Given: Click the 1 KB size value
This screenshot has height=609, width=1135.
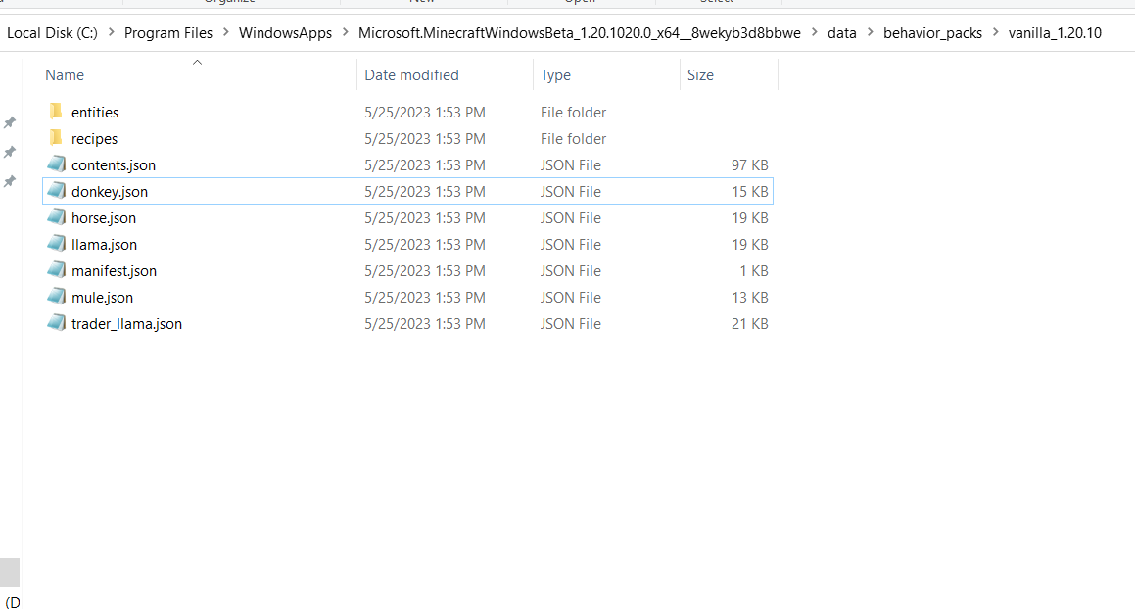Looking at the screenshot, I should (753, 271).
